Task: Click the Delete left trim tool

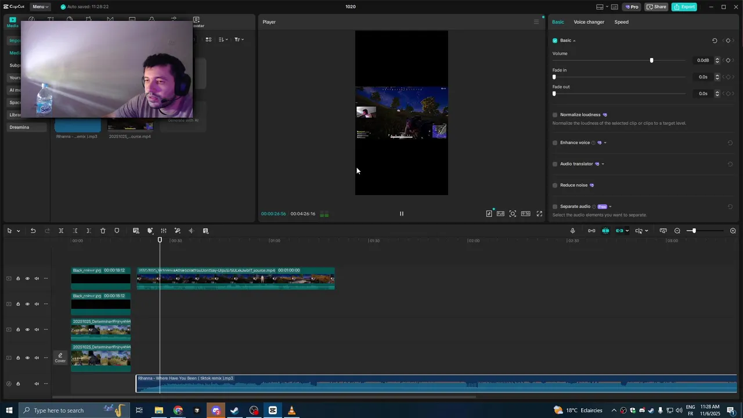Action: click(75, 230)
